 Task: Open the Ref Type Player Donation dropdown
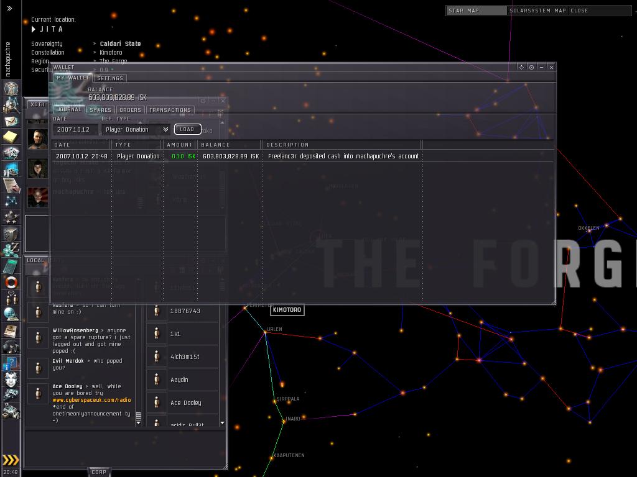pos(136,129)
